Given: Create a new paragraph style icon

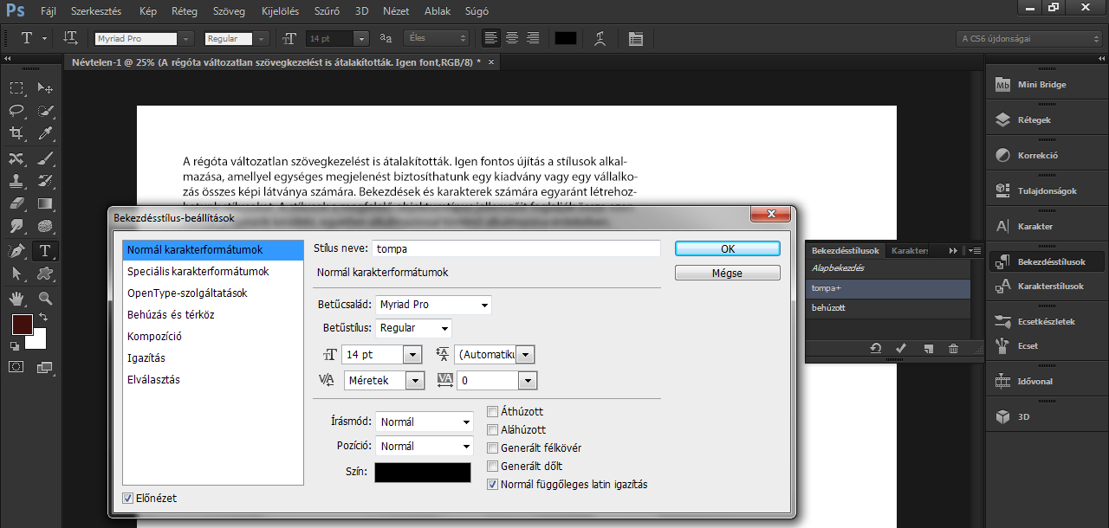Looking at the screenshot, I should tap(928, 348).
